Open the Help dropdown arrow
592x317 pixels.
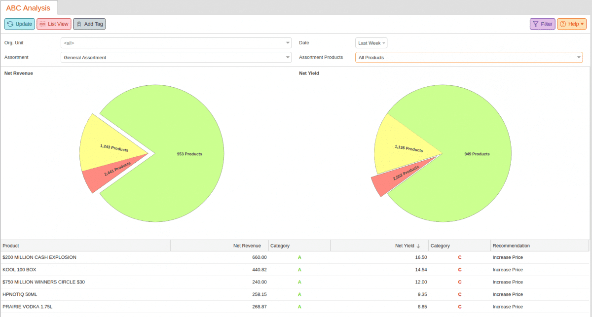581,24
